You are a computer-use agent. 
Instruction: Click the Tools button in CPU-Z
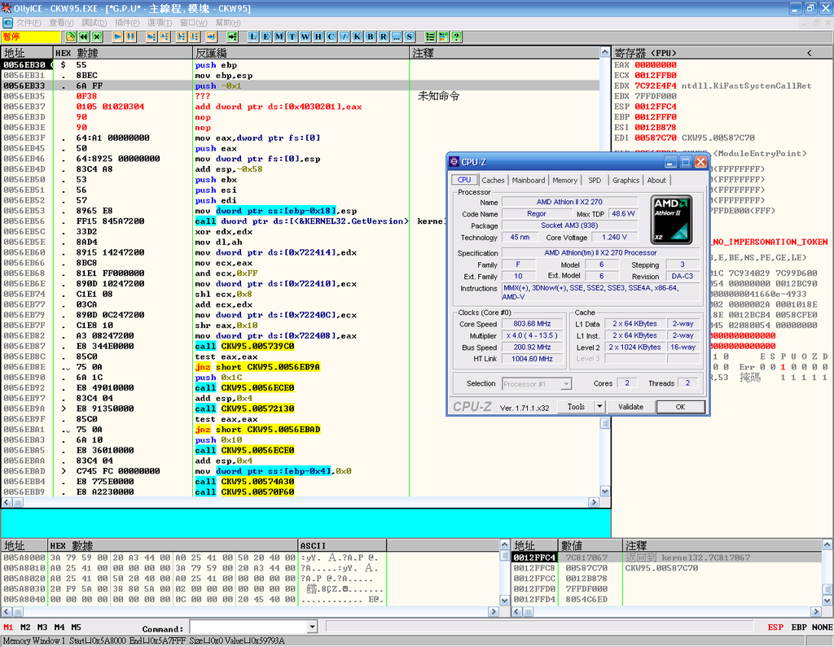[x=576, y=407]
